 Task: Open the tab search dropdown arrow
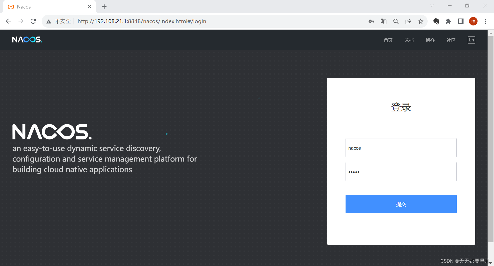432,5
